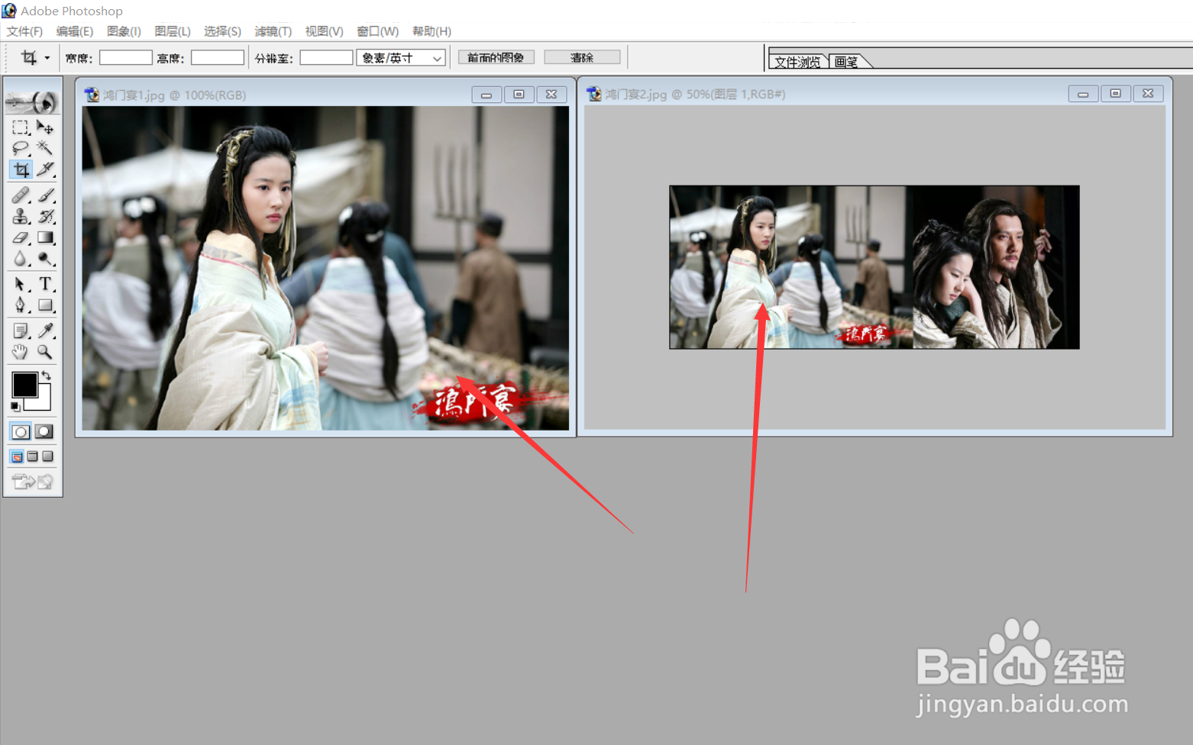Open the foreground color picker
Viewport: 1193px width, 745px height.
pyautogui.click(x=24, y=385)
